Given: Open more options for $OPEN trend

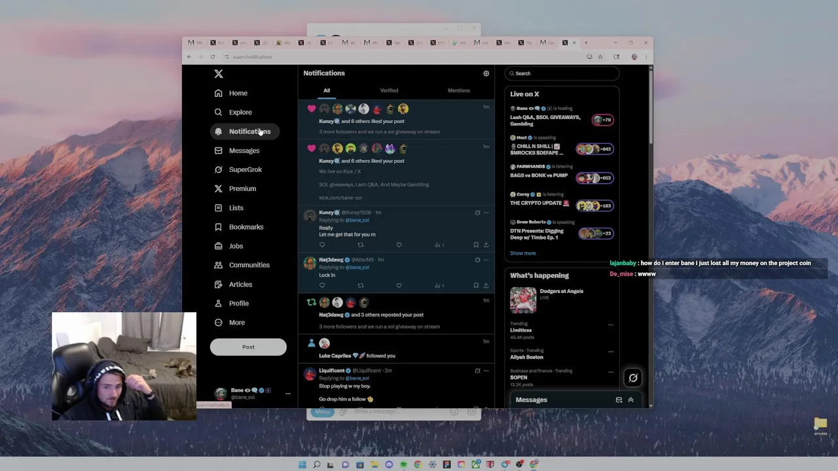Looking at the screenshot, I should 611,372.
